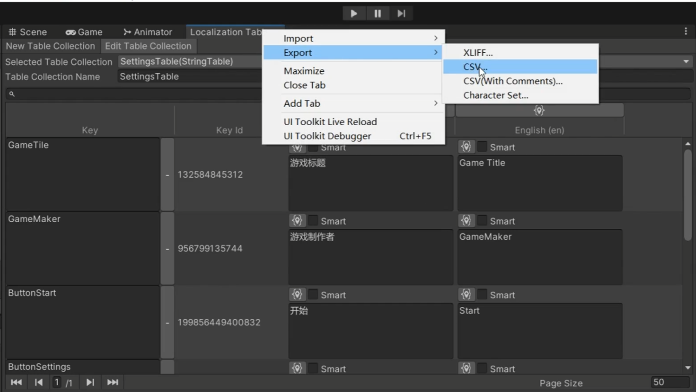This screenshot has height=392, width=696.
Task: Click scrollbar up arrow of table
Action: coord(687,144)
